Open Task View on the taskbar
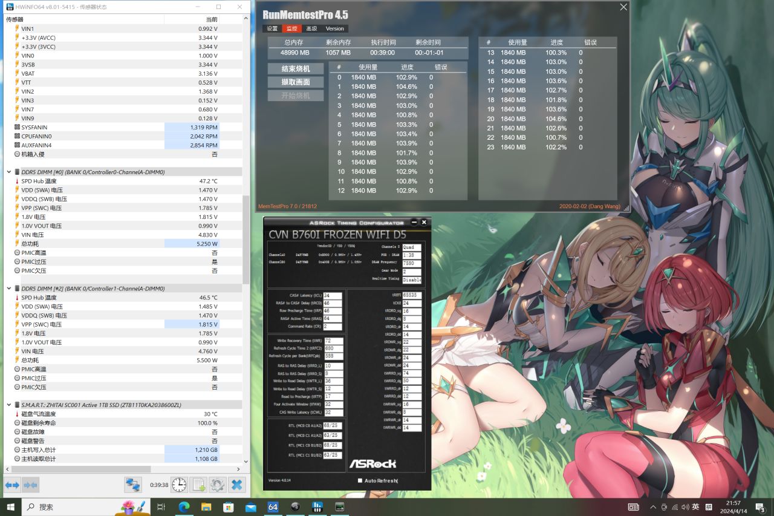 (161, 507)
